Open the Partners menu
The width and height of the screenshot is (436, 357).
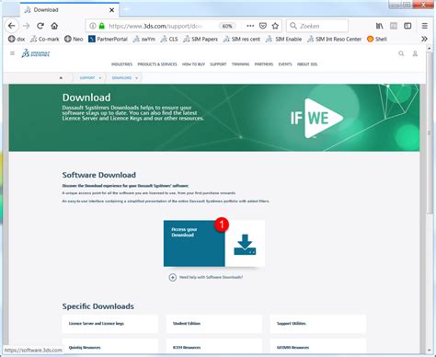(x=264, y=64)
